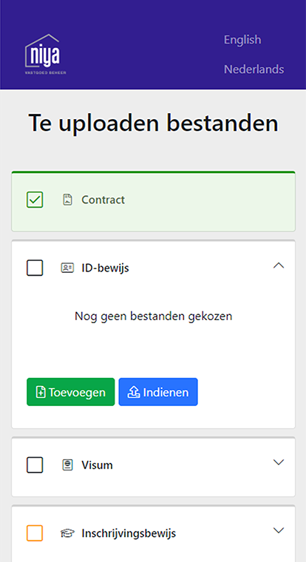
Task: Click the Visum passport icon
Action: pyautogui.click(x=67, y=465)
